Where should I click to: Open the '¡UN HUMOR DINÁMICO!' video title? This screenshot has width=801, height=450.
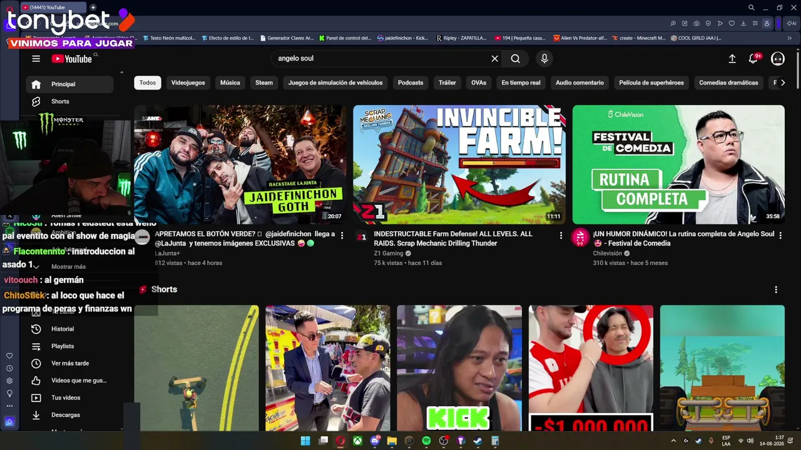coord(683,239)
